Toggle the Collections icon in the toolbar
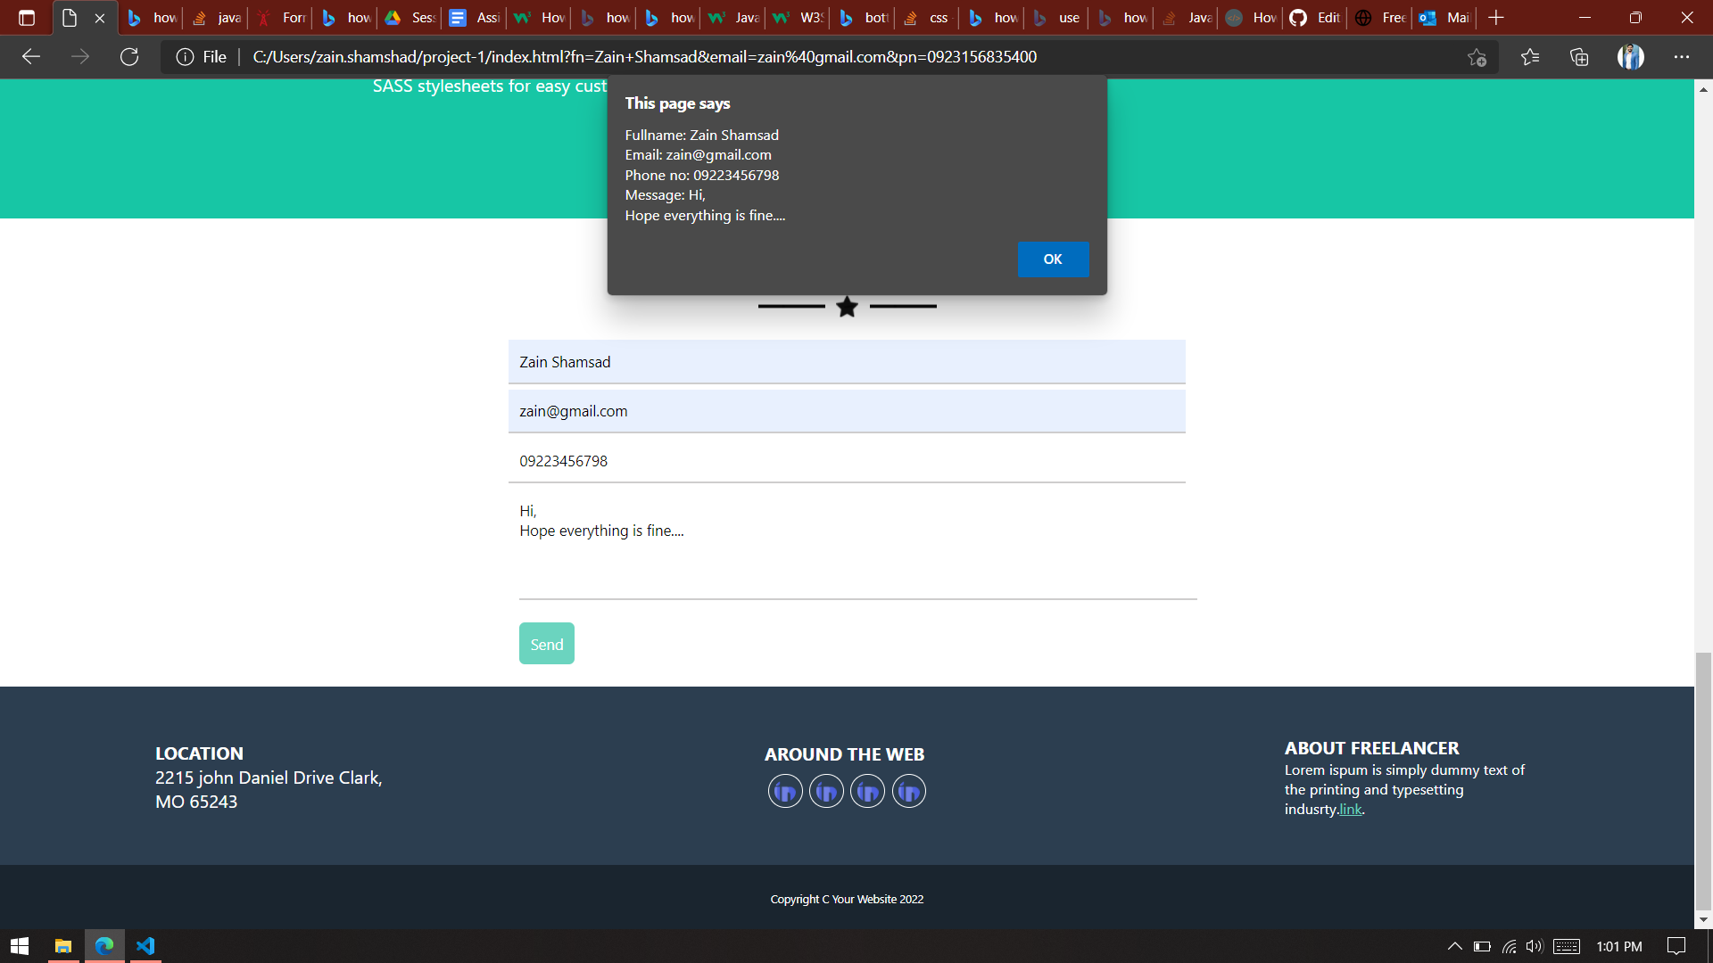 point(1579,56)
